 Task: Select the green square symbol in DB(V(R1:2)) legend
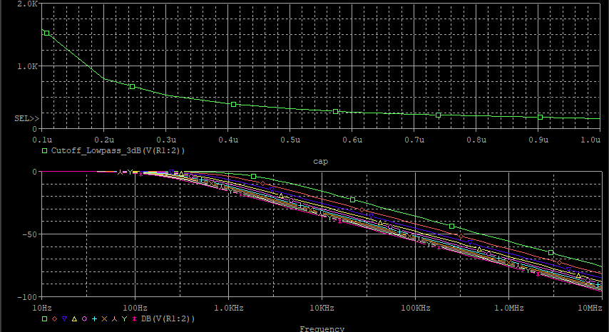pos(45,318)
